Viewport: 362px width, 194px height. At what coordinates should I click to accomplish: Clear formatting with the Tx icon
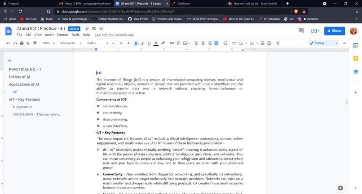(x=278, y=43)
